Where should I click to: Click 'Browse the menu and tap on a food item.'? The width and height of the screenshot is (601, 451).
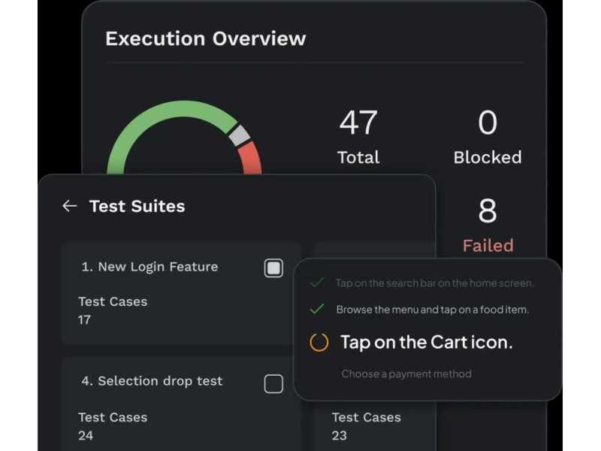(x=433, y=310)
